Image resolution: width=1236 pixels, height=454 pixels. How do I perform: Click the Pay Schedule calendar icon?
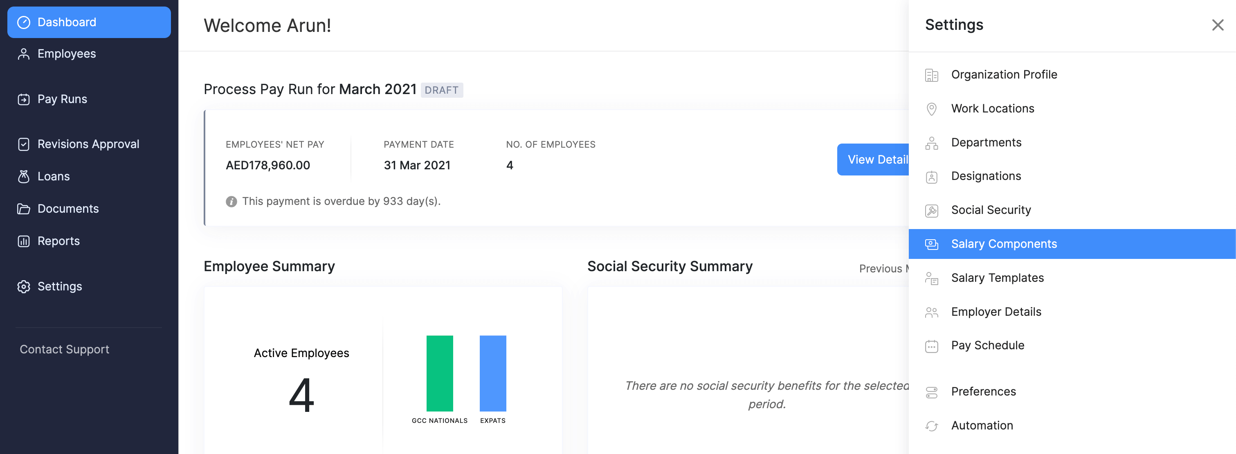tap(931, 346)
